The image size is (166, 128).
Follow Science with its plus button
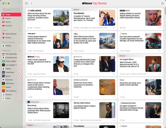(x=20, y=95)
